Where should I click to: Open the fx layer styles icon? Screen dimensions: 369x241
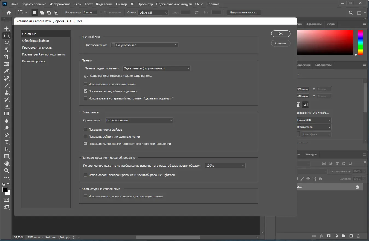[x=321, y=236]
